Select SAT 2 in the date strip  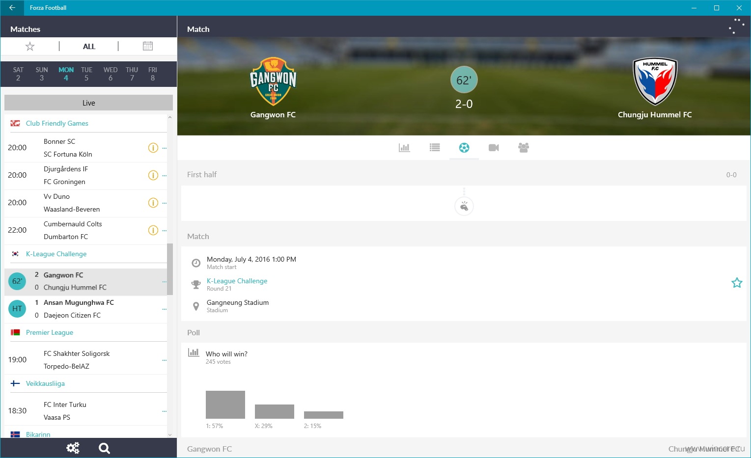(x=18, y=74)
